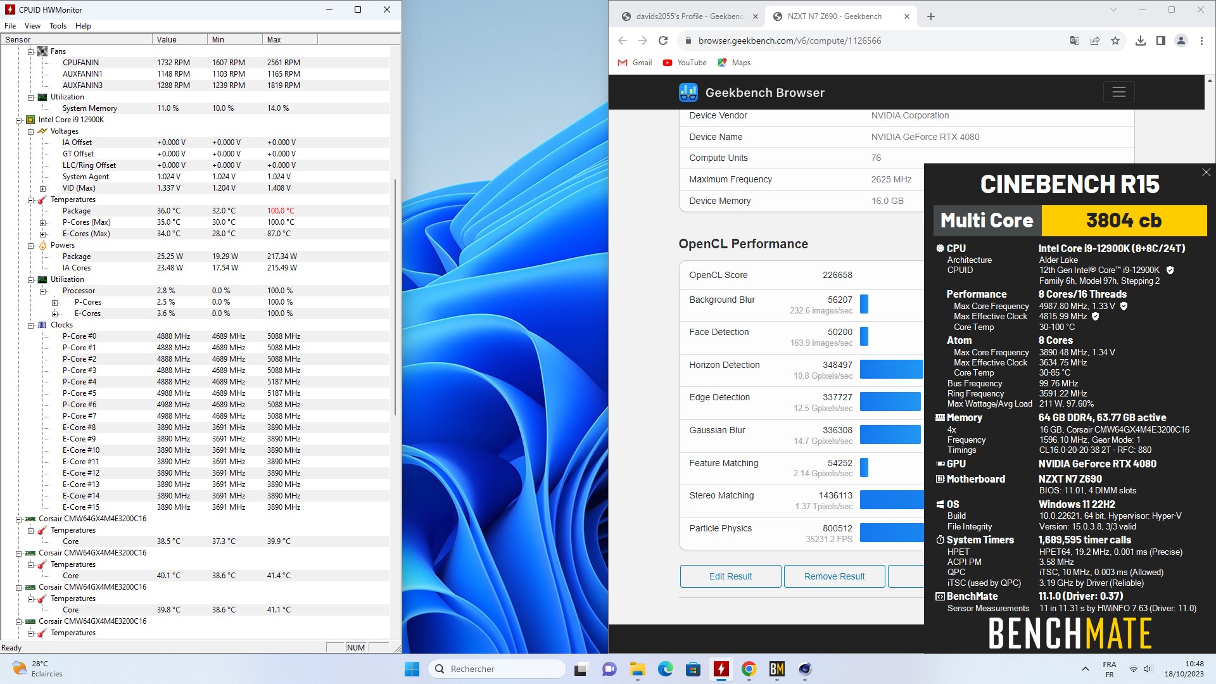Go forward in Chrome browser

pos(643,41)
